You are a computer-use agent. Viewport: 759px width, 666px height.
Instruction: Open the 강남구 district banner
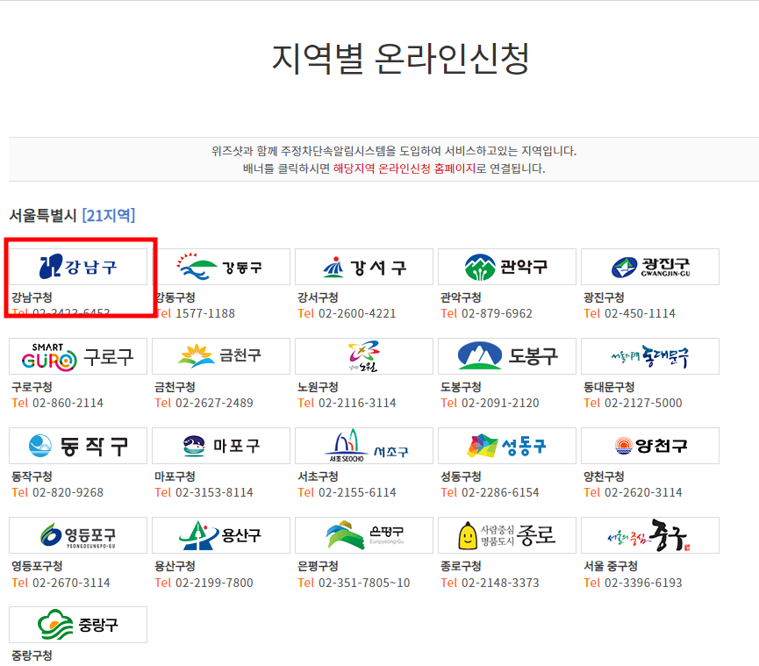point(78,267)
